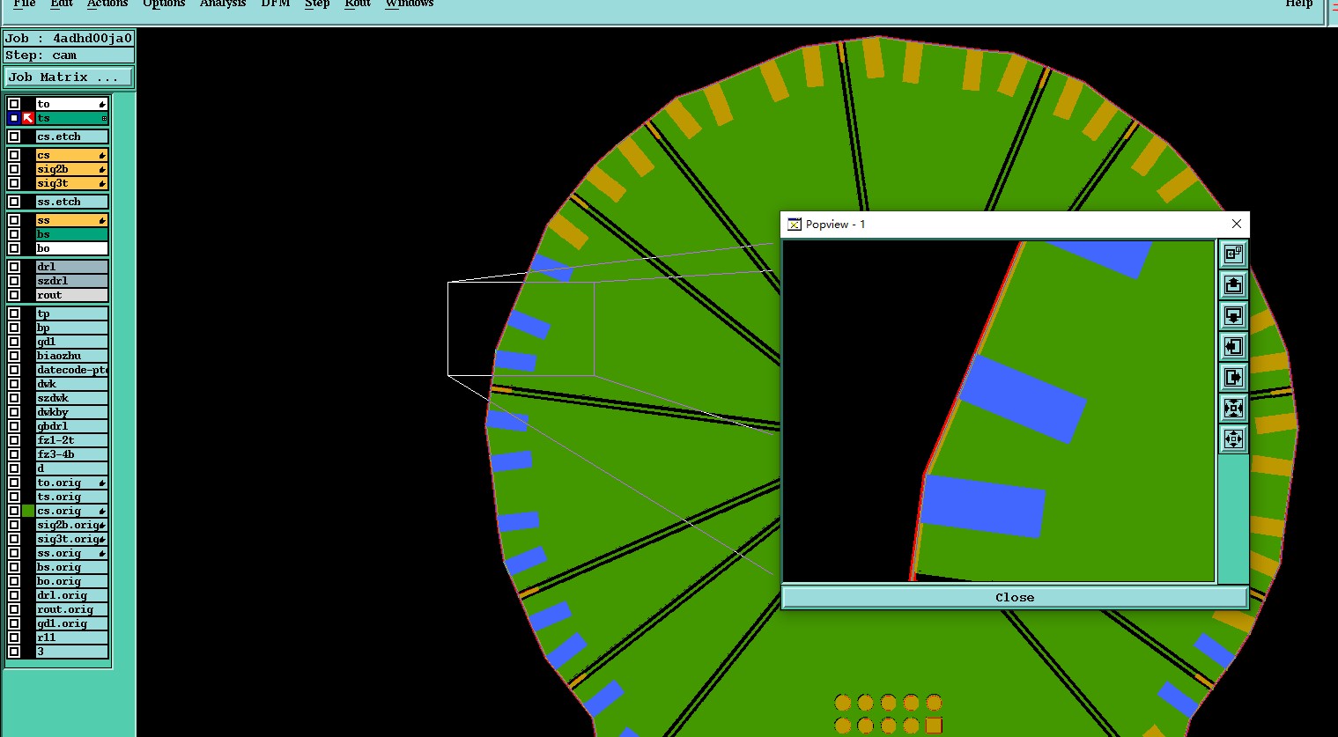Screen dimensions: 1338x737
Task: Open the Help menu
Action: [x=1299, y=4]
